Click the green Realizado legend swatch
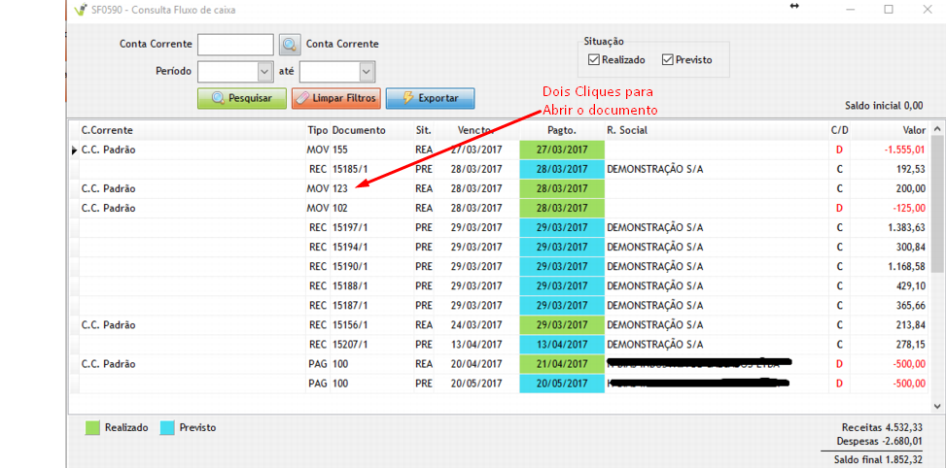The image size is (946, 468). 92,427
